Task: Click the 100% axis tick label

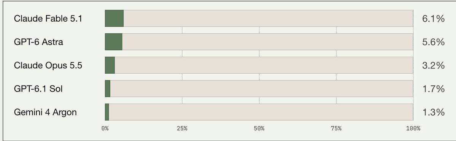Action: (x=413, y=129)
